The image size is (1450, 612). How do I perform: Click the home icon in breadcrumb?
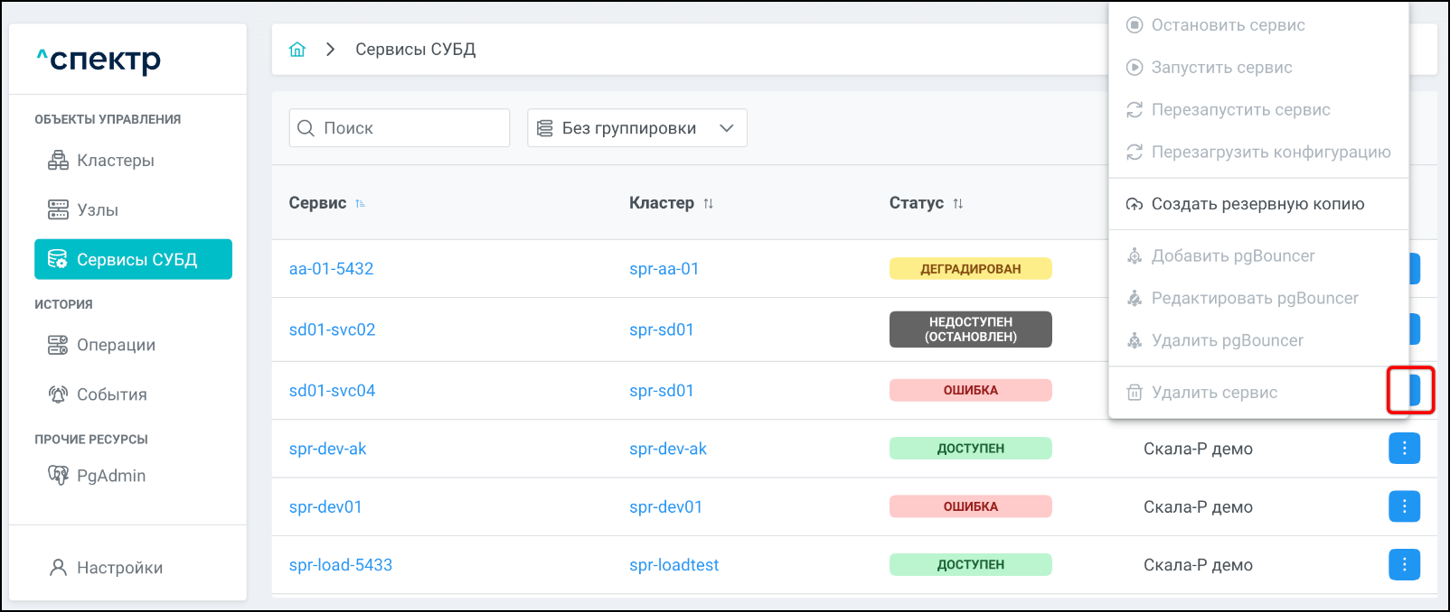click(297, 50)
